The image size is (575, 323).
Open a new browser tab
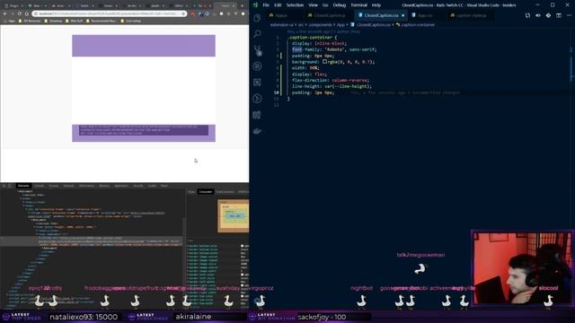click(x=242, y=5)
